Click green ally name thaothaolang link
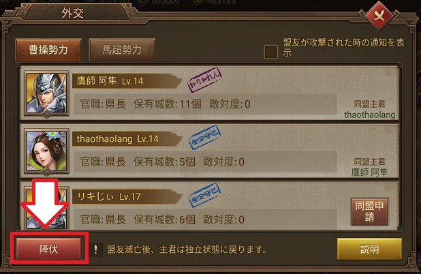 [369, 115]
